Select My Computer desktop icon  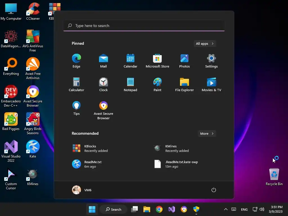pos(11,12)
